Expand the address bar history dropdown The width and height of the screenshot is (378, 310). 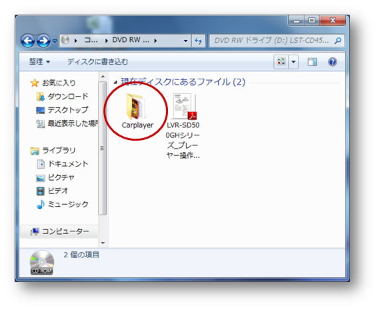185,41
